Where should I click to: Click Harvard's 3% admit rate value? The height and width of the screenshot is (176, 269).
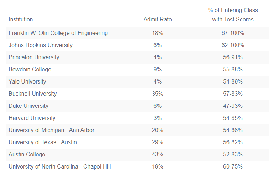tap(157, 118)
